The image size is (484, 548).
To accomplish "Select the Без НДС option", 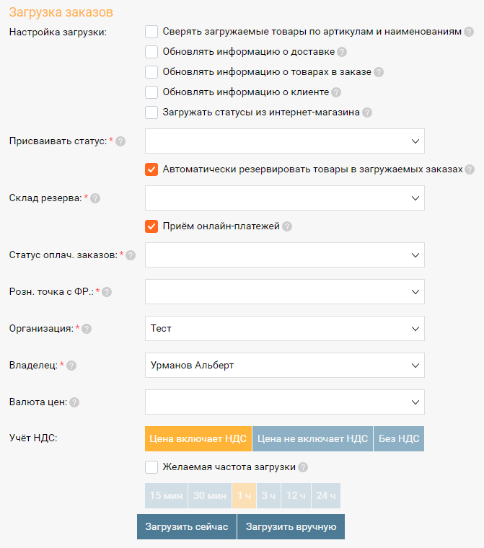I will (399, 438).
